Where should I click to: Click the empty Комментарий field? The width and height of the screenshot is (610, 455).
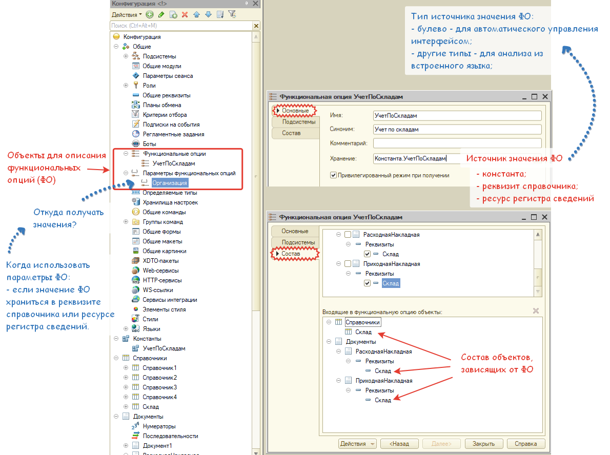(457, 143)
